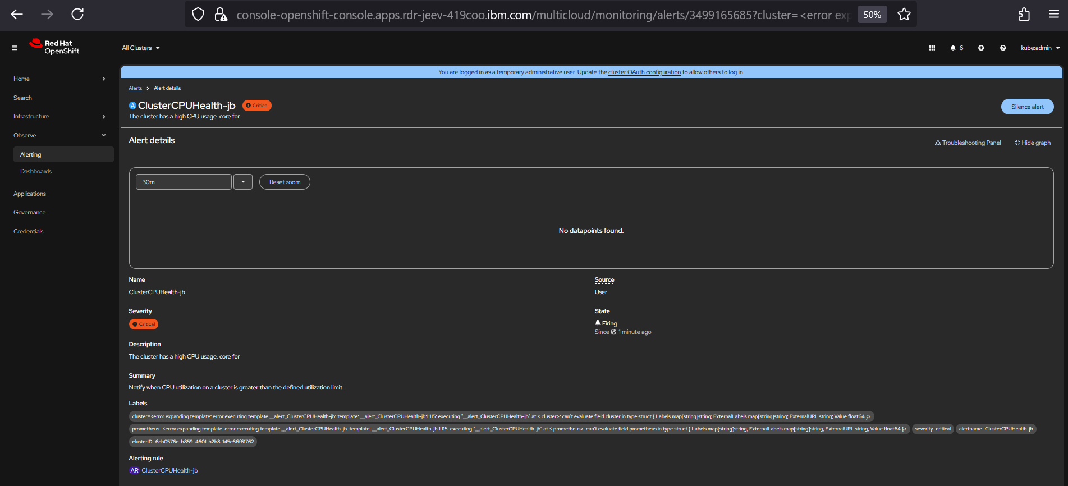Click the Alerts breadcrumb link

coord(135,88)
